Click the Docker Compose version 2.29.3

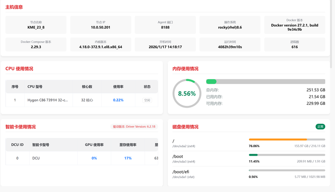[36, 47]
